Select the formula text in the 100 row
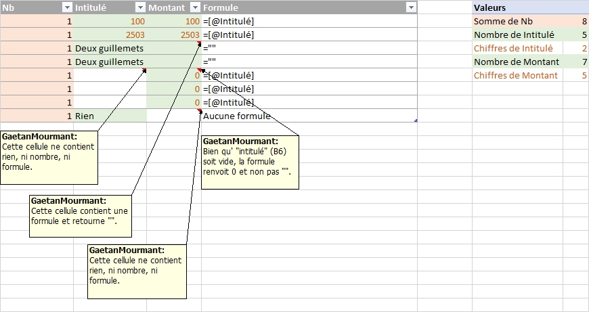This screenshot has width=589, height=312. click(228, 22)
